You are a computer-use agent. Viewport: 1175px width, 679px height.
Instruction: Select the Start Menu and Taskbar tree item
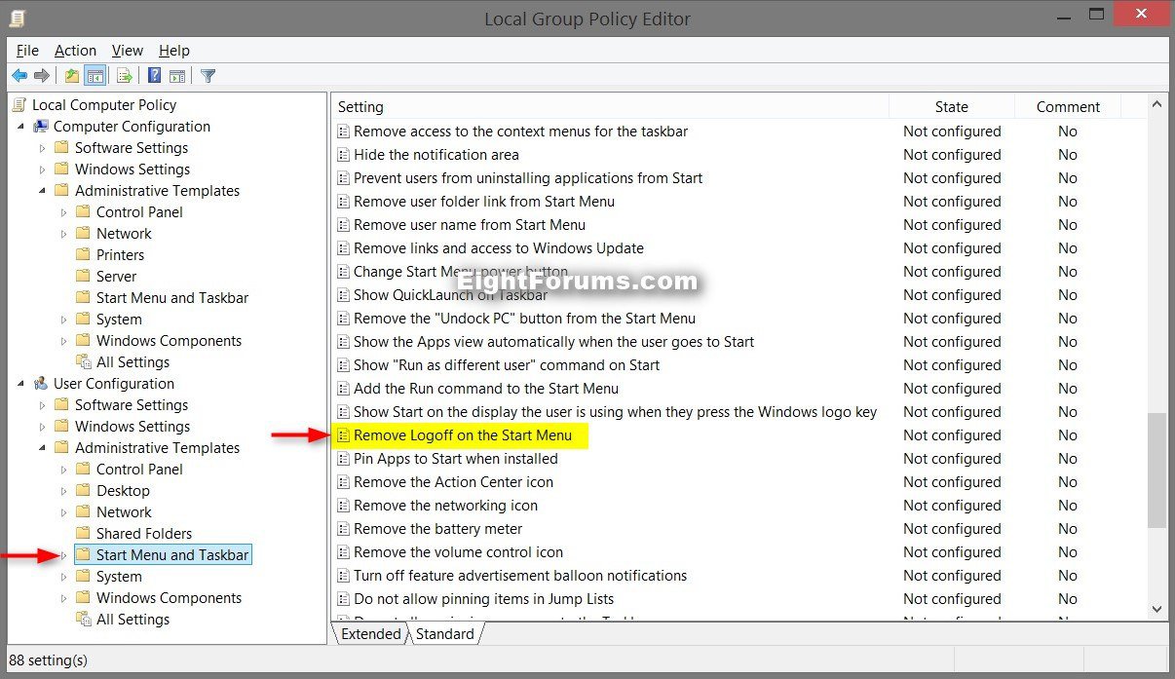click(163, 554)
